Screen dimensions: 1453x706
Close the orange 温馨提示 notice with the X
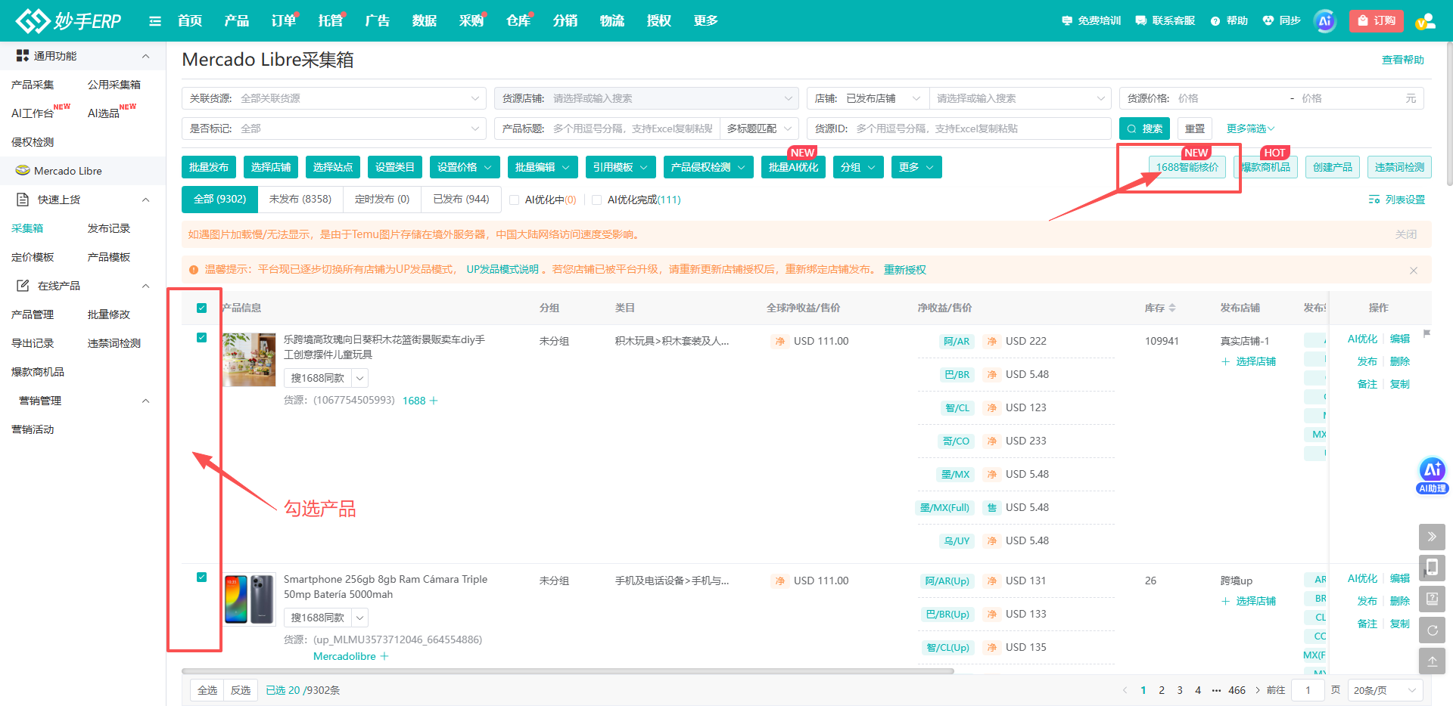(x=1414, y=271)
